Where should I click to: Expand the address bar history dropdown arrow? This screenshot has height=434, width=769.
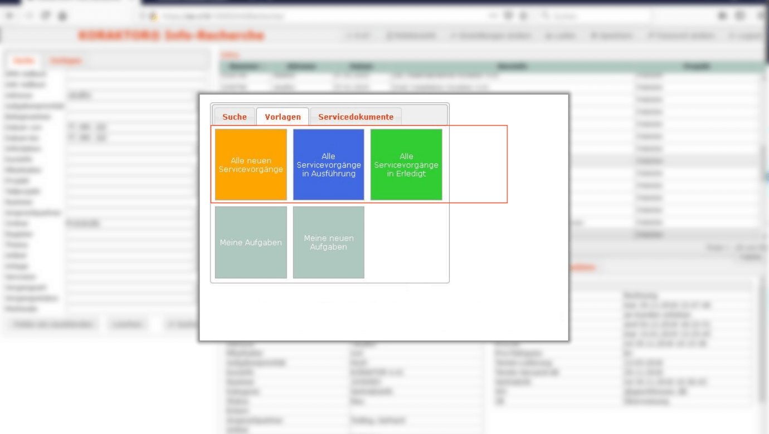click(x=494, y=16)
